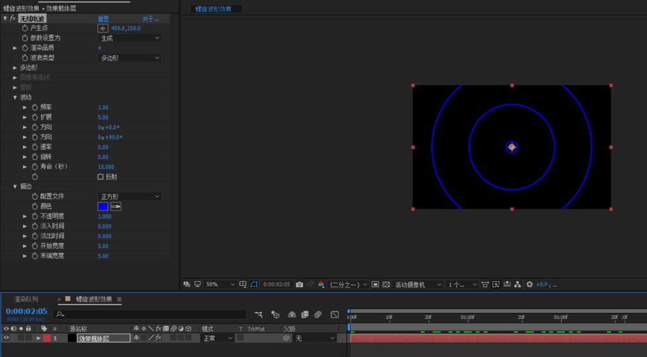
Task: Click always preview this view icon
Action: pos(186,284)
